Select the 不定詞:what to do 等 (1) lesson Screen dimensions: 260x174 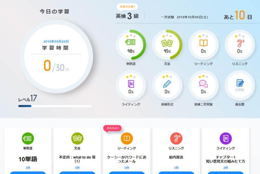[77, 159]
